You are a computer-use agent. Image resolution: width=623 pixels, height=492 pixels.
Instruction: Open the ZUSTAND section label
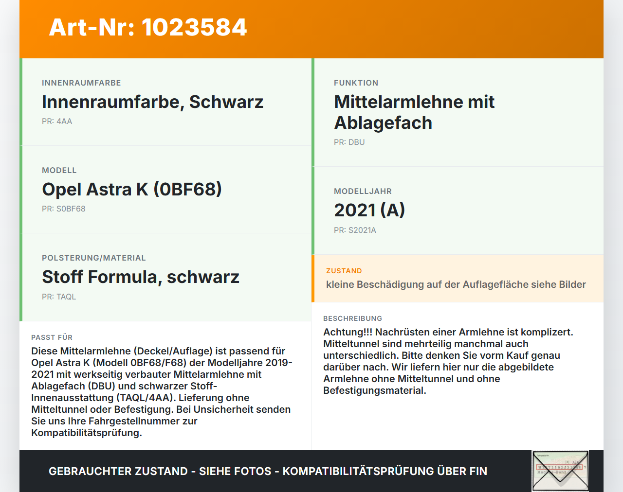(x=344, y=270)
